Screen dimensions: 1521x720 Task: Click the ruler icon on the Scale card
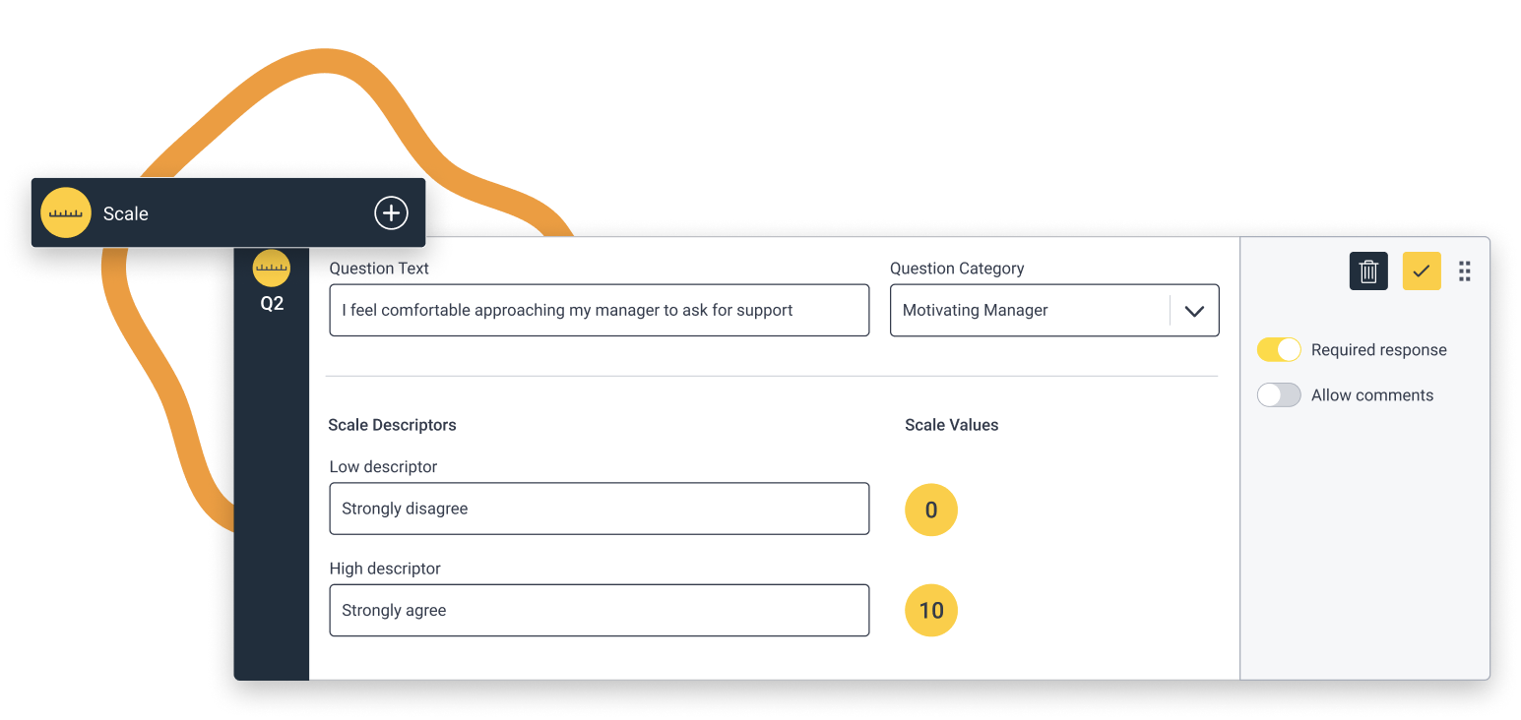[x=65, y=212]
